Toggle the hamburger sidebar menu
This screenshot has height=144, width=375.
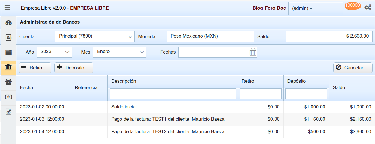coord(7,8)
